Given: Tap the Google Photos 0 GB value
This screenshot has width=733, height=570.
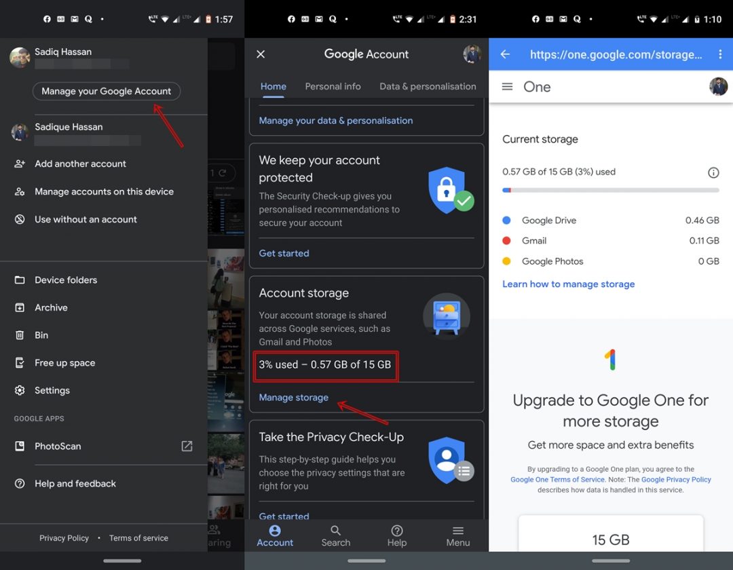Looking at the screenshot, I should coord(709,261).
